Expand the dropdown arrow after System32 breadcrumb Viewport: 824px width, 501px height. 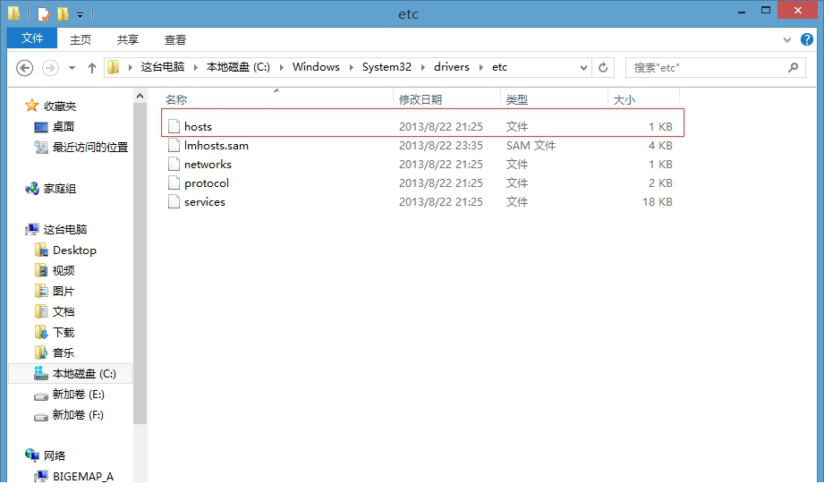coord(422,67)
